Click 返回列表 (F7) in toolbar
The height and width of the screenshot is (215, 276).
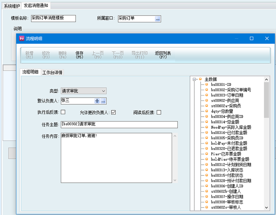[x=163, y=55]
